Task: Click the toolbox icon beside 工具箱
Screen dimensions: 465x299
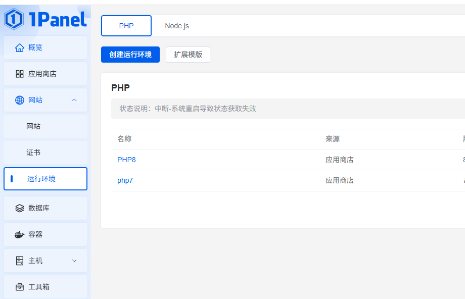Action: pos(20,287)
